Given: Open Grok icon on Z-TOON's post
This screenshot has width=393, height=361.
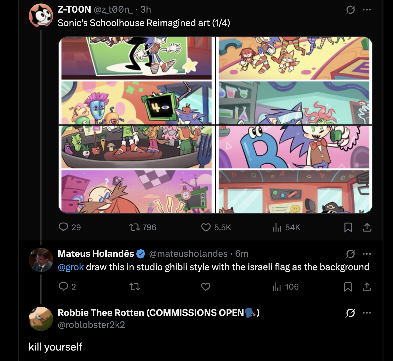Looking at the screenshot, I should [x=351, y=10].
